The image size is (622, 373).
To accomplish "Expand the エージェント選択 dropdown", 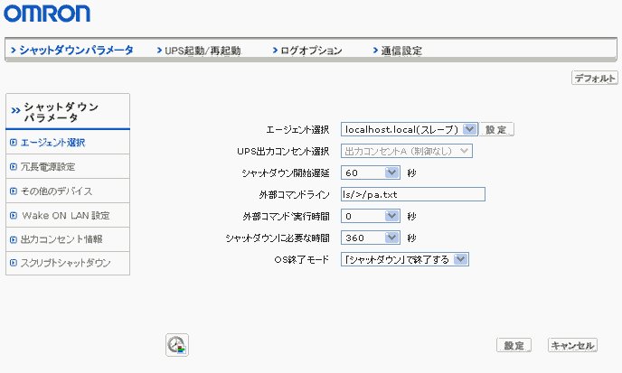I will pyautogui.click(x=409, y=130).
